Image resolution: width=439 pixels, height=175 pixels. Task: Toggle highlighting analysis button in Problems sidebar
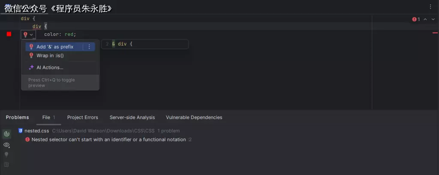(x=6, y=134)
